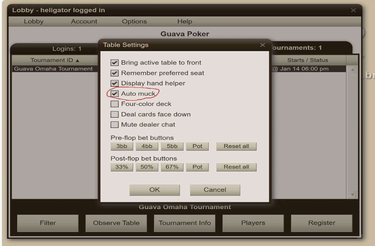Uncheck Bring active table to front

(114, 62)
